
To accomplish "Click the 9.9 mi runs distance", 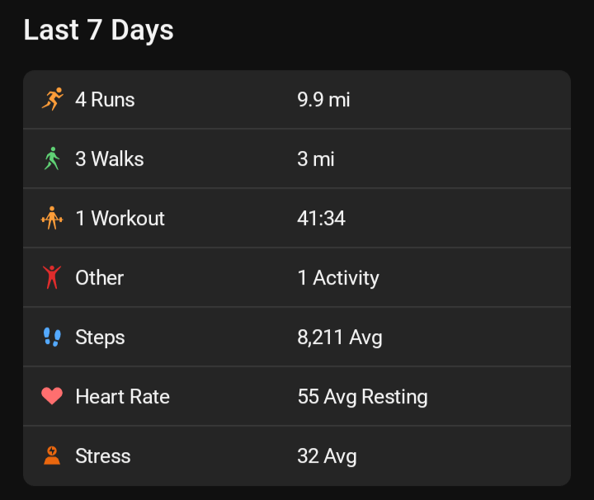I will tap(323, 100).
